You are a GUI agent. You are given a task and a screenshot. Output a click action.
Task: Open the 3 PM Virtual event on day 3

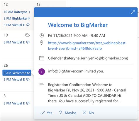(17, 103)
